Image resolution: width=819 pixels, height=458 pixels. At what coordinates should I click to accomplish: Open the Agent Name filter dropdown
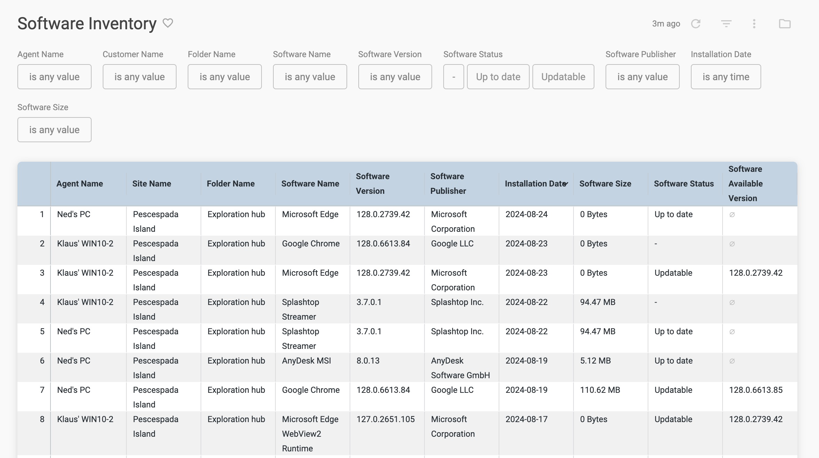point(54,77)
